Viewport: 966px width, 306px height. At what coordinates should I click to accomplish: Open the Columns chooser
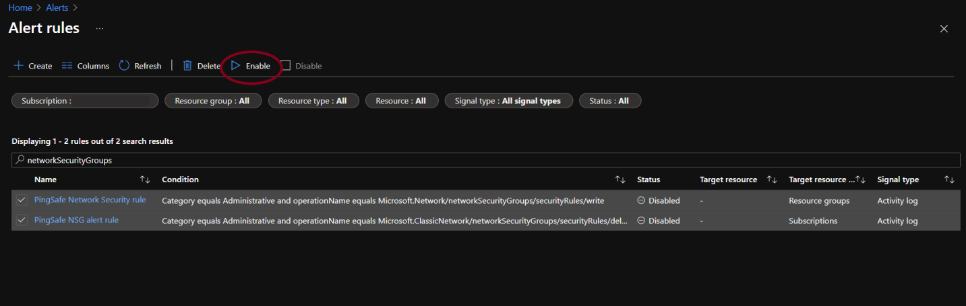pos(85,66)
